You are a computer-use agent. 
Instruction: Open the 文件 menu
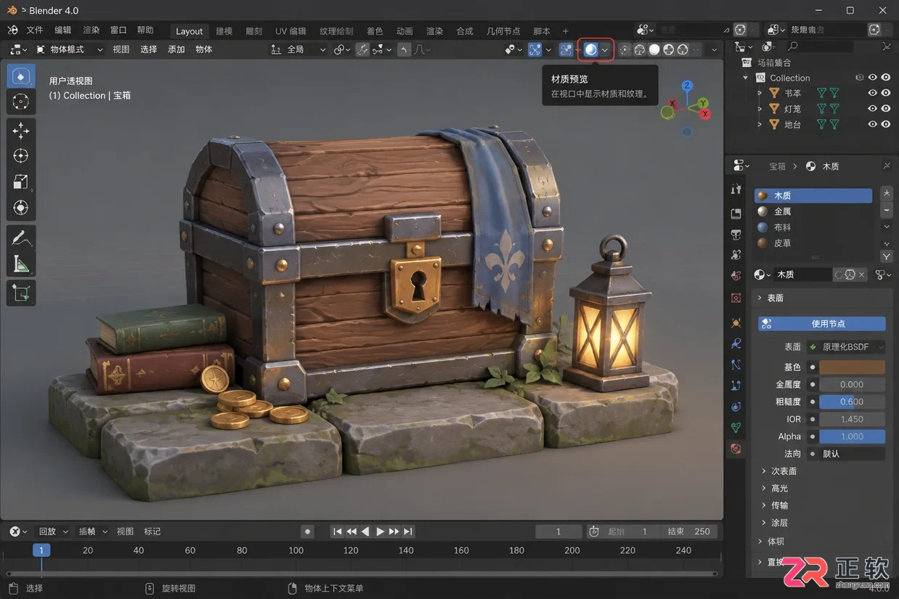35,30
